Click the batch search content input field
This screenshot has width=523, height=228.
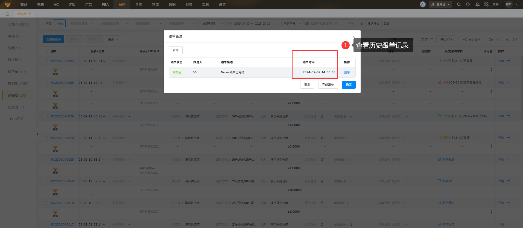pos(329,24)
